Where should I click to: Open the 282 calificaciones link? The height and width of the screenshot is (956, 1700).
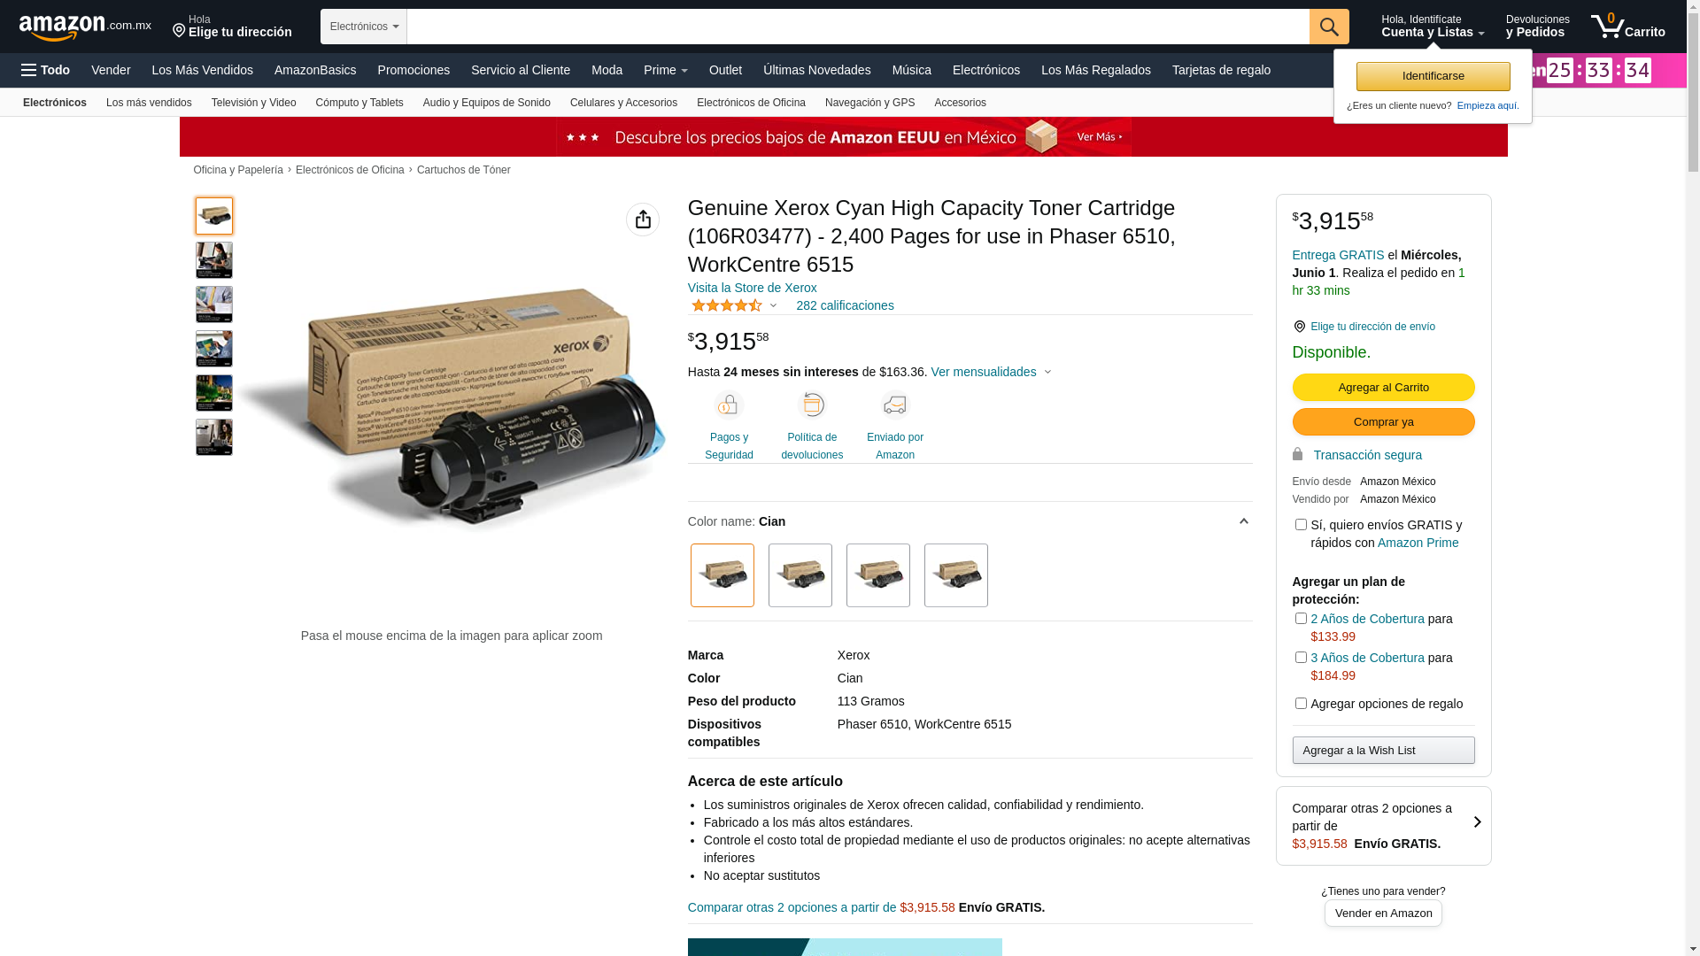click(845, 305)
